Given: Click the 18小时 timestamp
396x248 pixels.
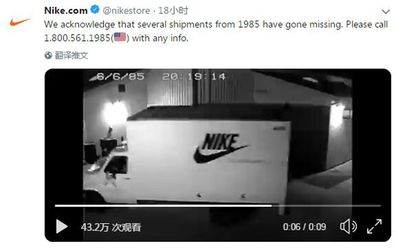Looking at the screenshot, I should [x=173, y=10].
